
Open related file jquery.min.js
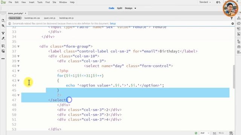(x=50, y=18)
